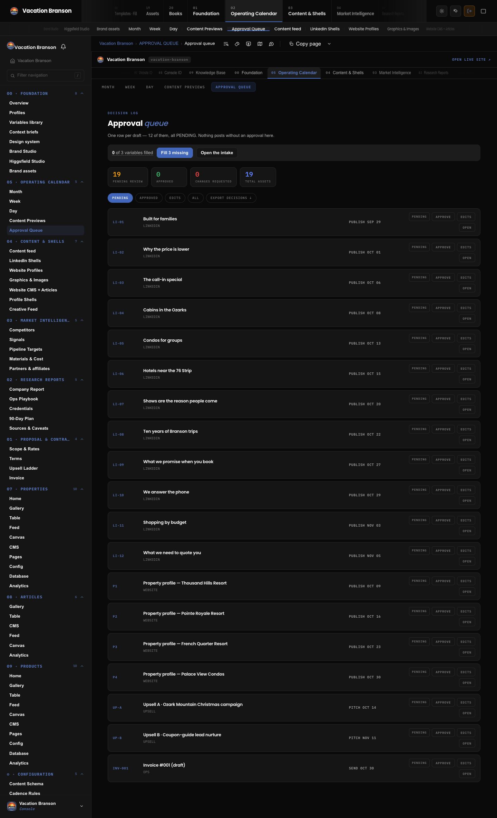
Task: Open the Export Decisions dropdown
Action: (x=231, y=198)
